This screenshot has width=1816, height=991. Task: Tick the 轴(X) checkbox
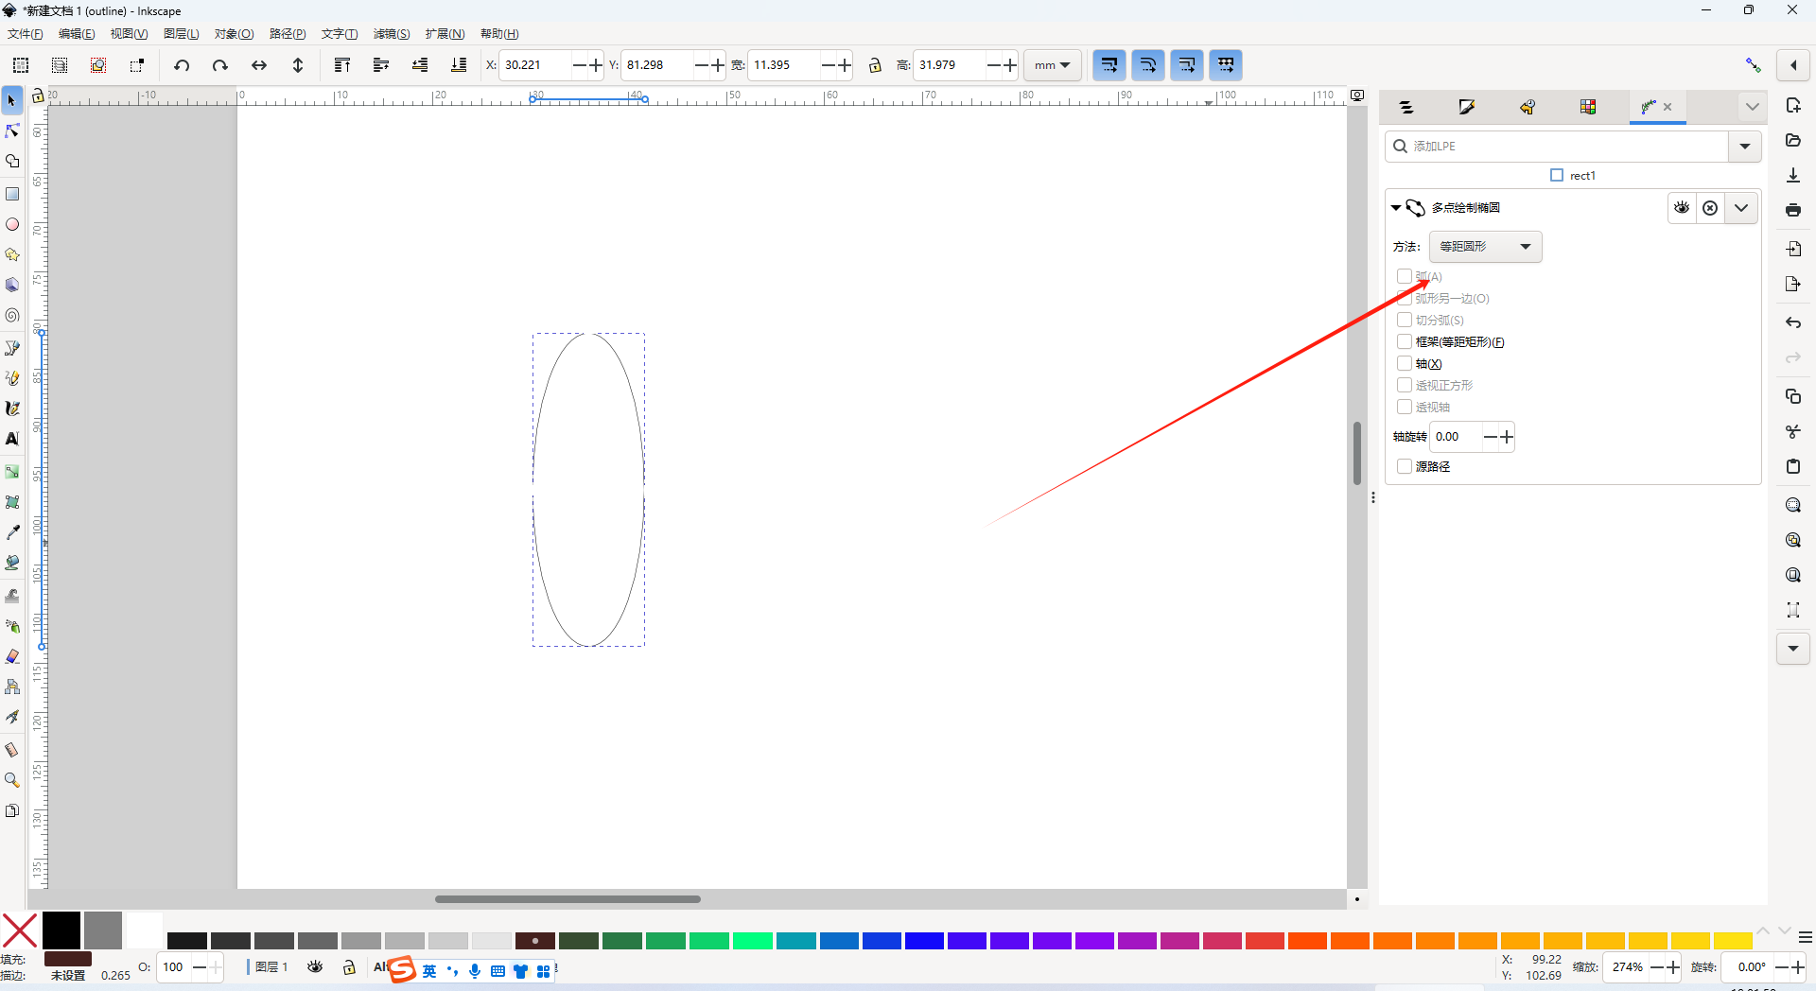(1405, 363)
